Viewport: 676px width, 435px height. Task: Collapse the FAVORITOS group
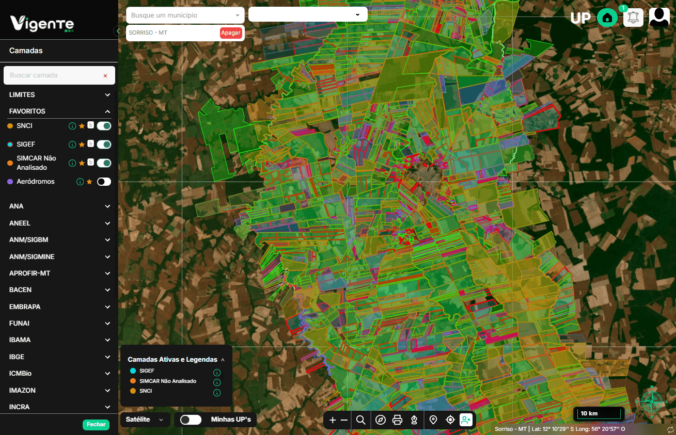(x=59, y=111)
